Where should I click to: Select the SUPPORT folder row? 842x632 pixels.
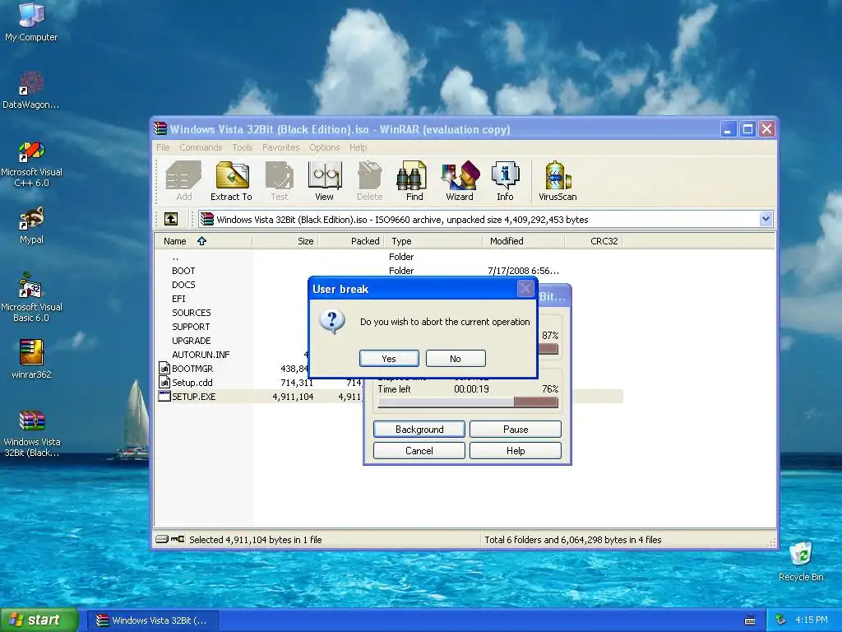(x=191, y=327)
